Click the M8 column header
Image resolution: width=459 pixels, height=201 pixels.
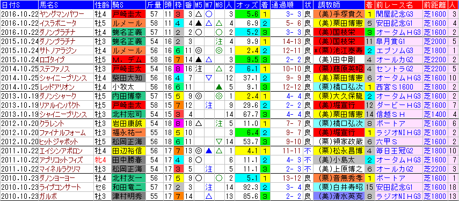click(219, 5)
